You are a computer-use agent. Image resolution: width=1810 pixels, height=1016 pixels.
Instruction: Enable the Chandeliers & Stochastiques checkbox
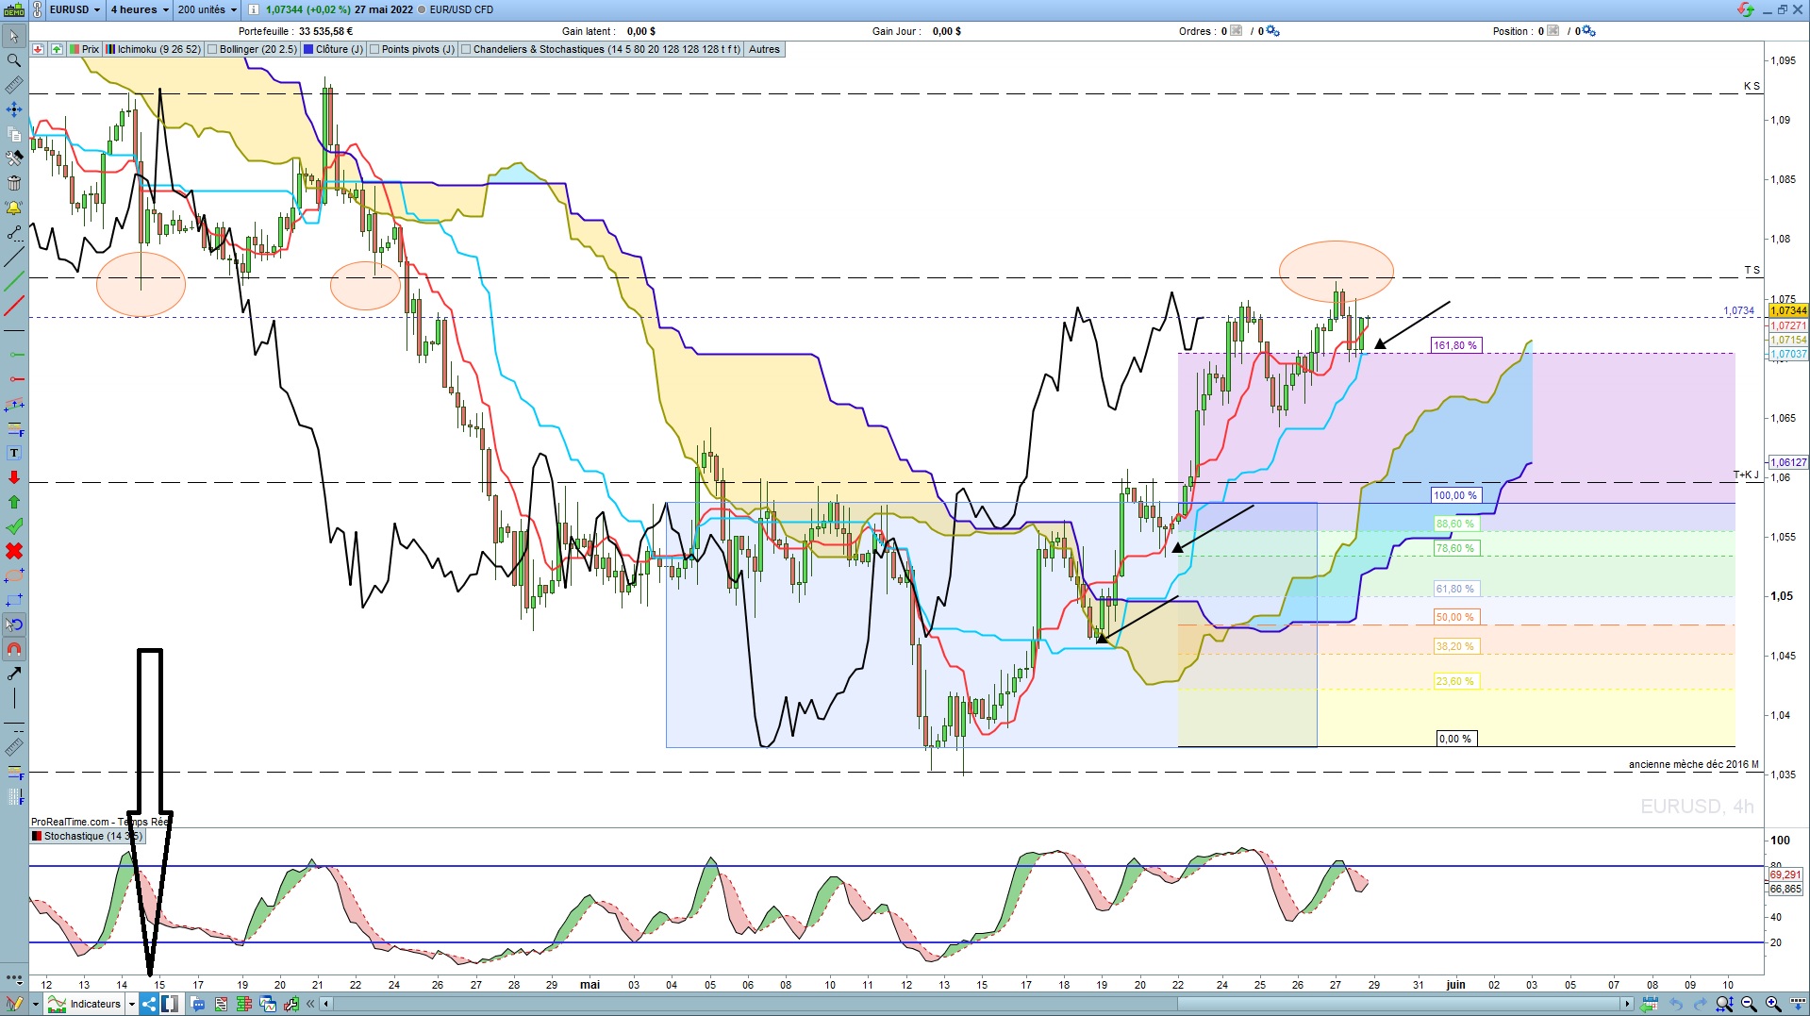click(466, 49)
